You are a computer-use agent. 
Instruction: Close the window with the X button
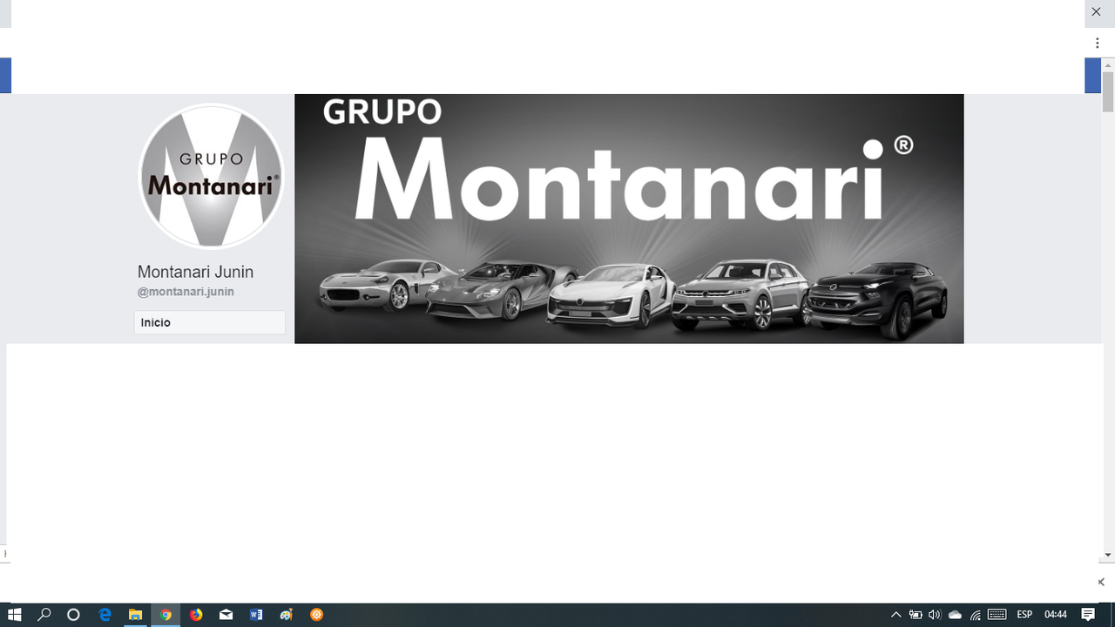click(1097, 12)
